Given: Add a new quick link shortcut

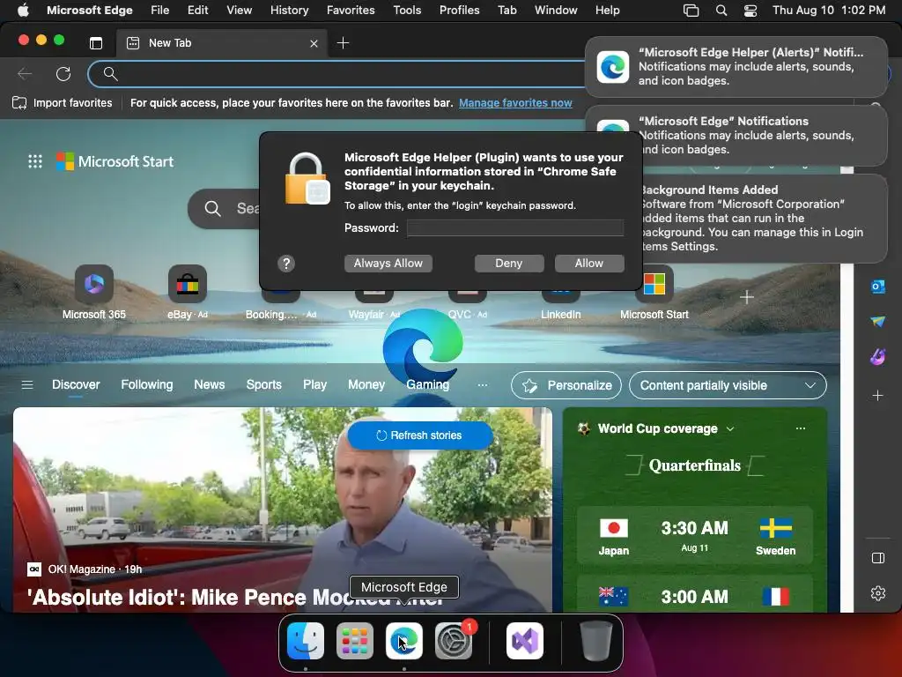Looking at the screenshot, I should [747, 298].
